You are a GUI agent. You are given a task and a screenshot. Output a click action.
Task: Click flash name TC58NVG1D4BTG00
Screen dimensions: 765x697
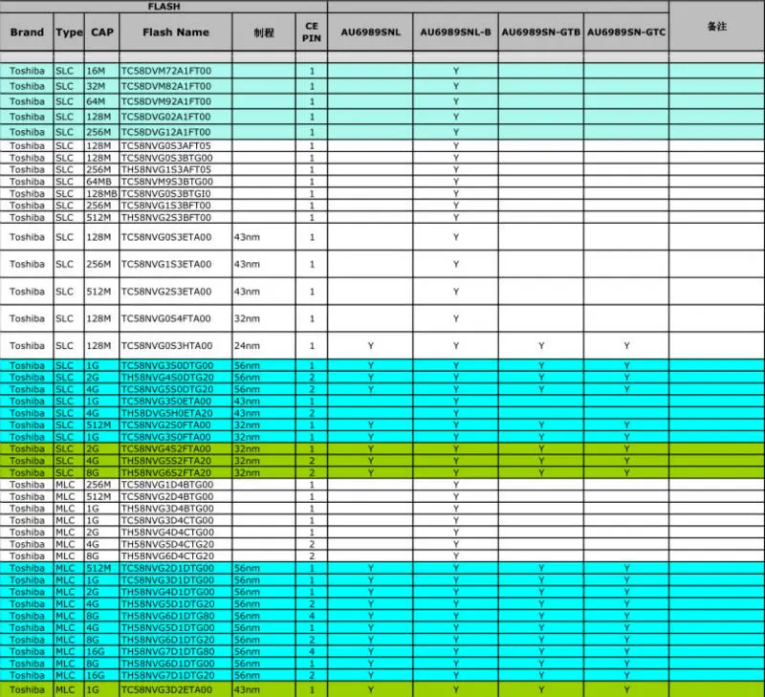(167, 485)
